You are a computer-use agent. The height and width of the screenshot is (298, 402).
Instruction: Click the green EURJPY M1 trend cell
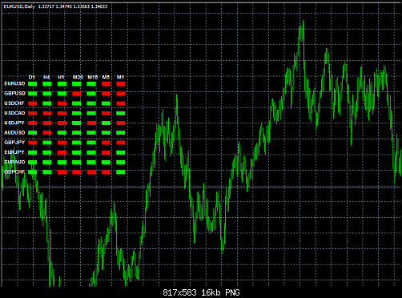point(121,152)
